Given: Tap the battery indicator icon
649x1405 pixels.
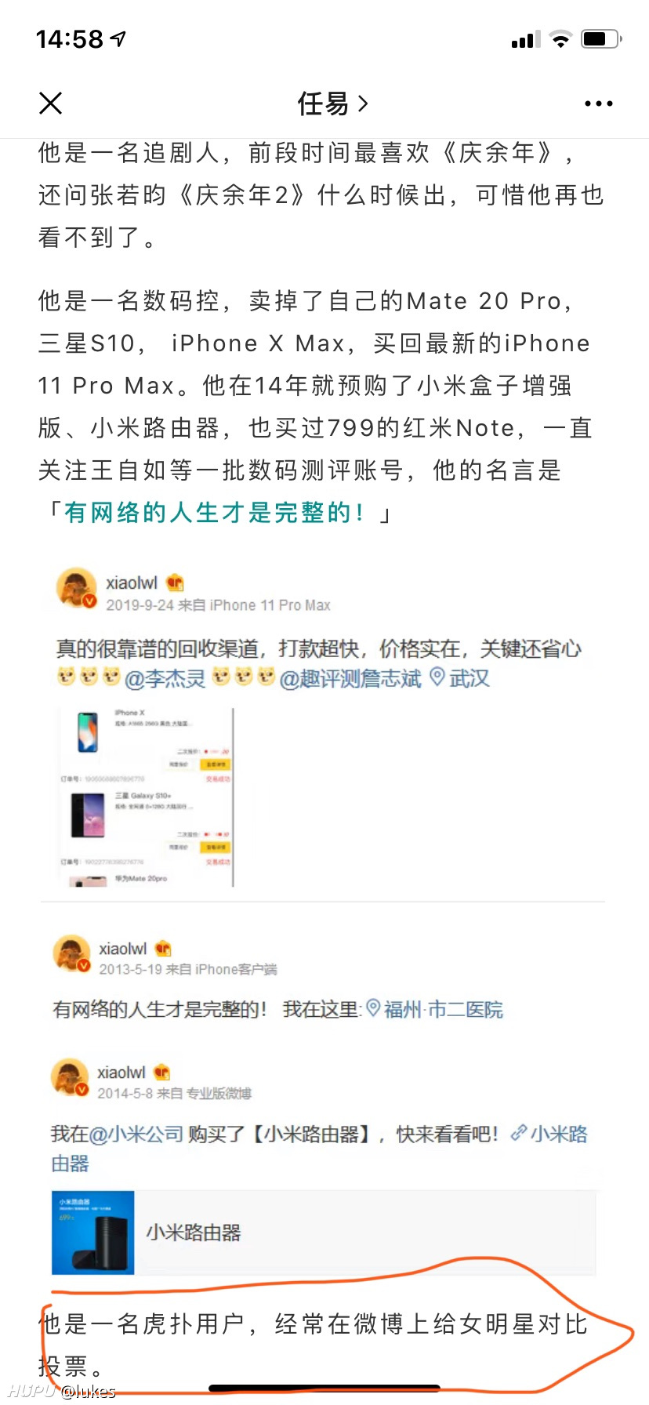Looking at the screenshot, I should [601, 38].
